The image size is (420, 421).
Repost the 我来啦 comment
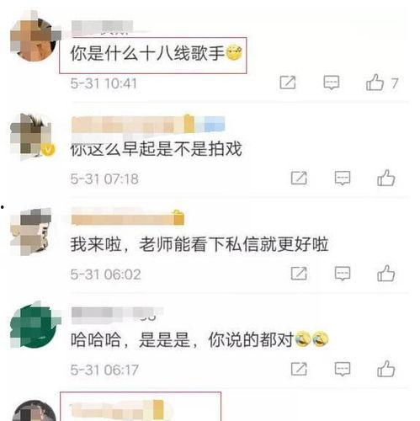pos(299,274)
